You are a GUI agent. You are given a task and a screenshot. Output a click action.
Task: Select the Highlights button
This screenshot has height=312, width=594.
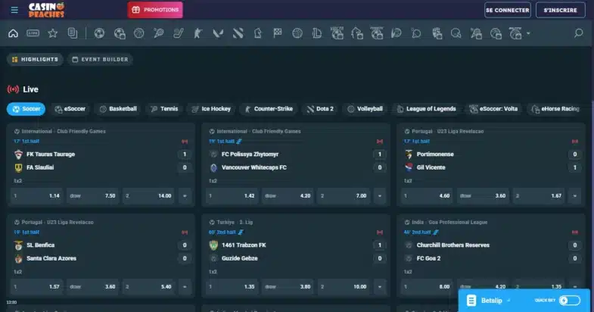(x=35, y=60)
